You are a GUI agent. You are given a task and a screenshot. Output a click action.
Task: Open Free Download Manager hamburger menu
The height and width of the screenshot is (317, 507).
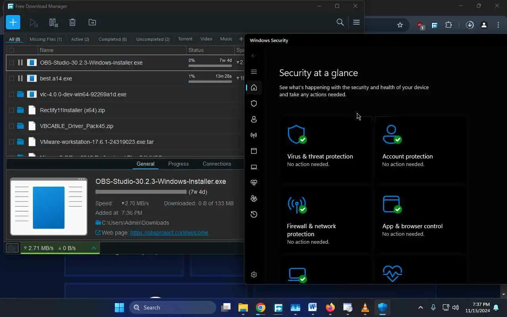356,22
